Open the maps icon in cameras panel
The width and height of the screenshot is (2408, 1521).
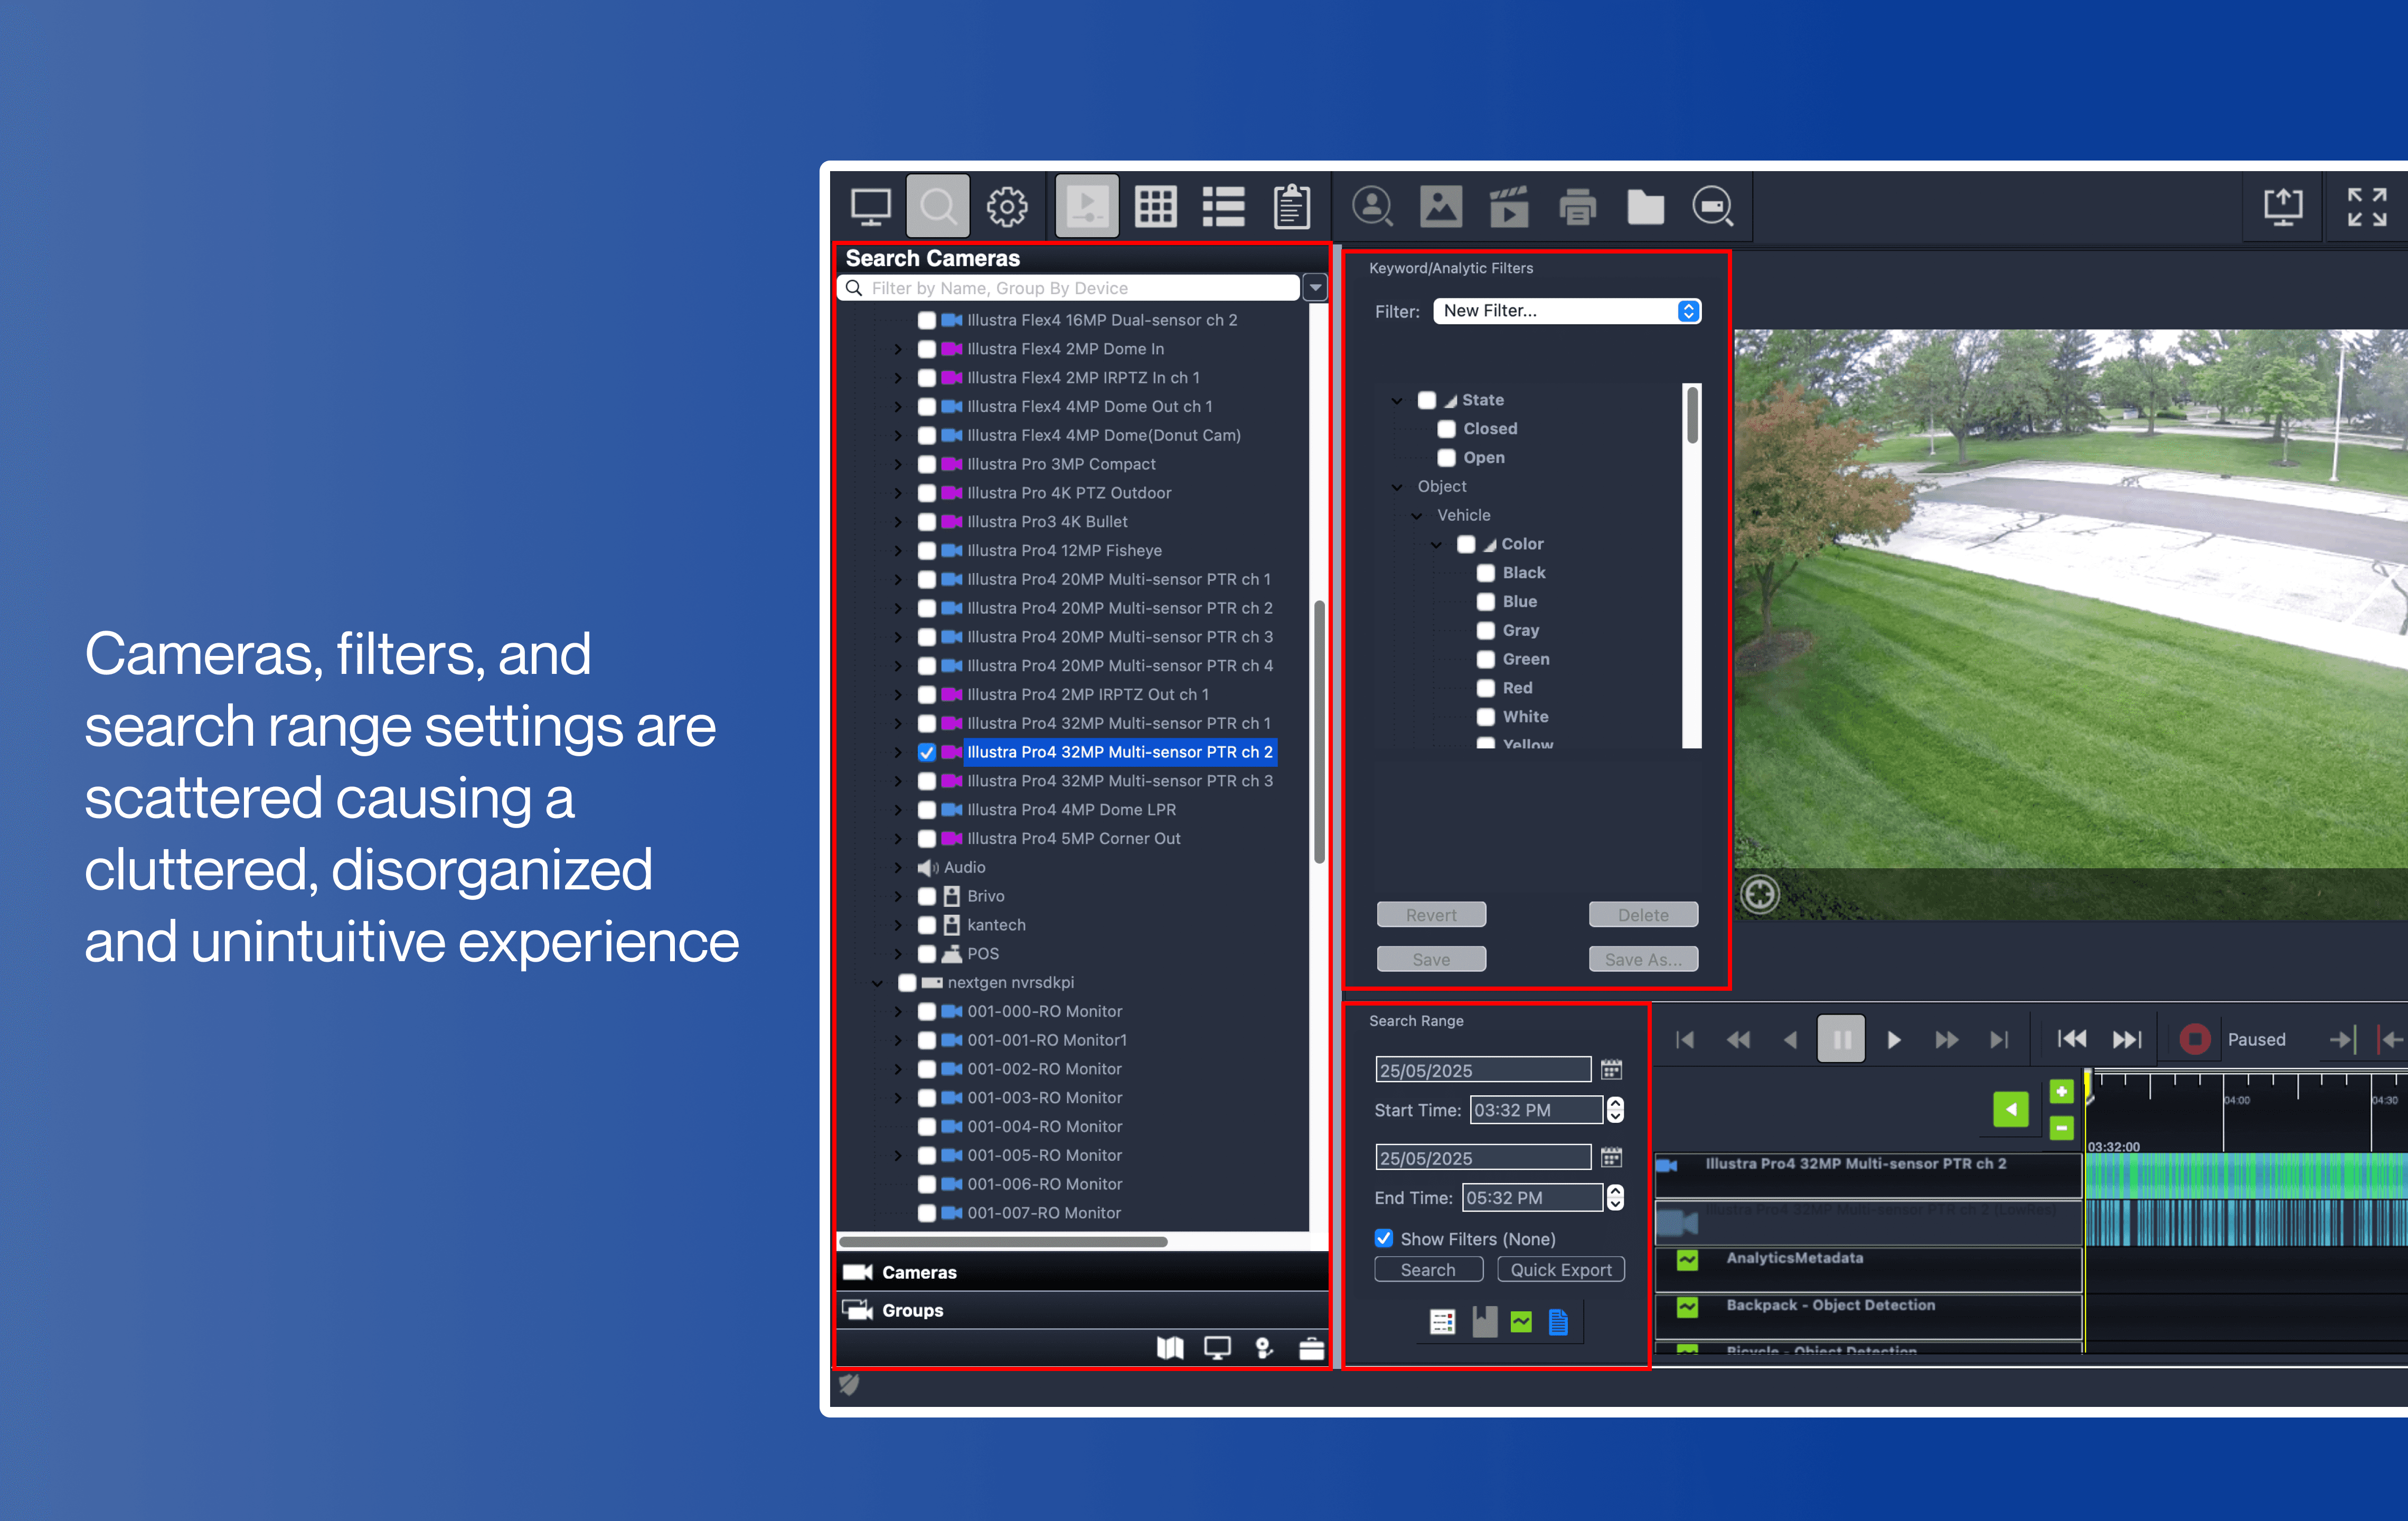1169,1348
